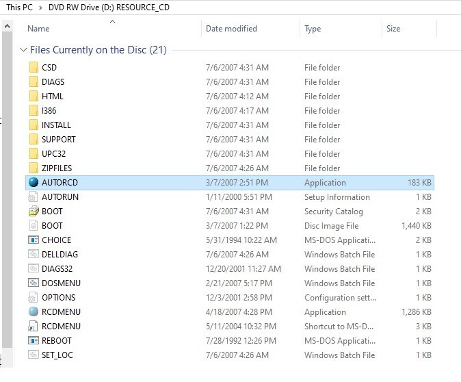This screenshot has height=382, width=461.
Task: Go to This PC in the breadcrumb
Action: pyautogui.click(x=19, y=8)
